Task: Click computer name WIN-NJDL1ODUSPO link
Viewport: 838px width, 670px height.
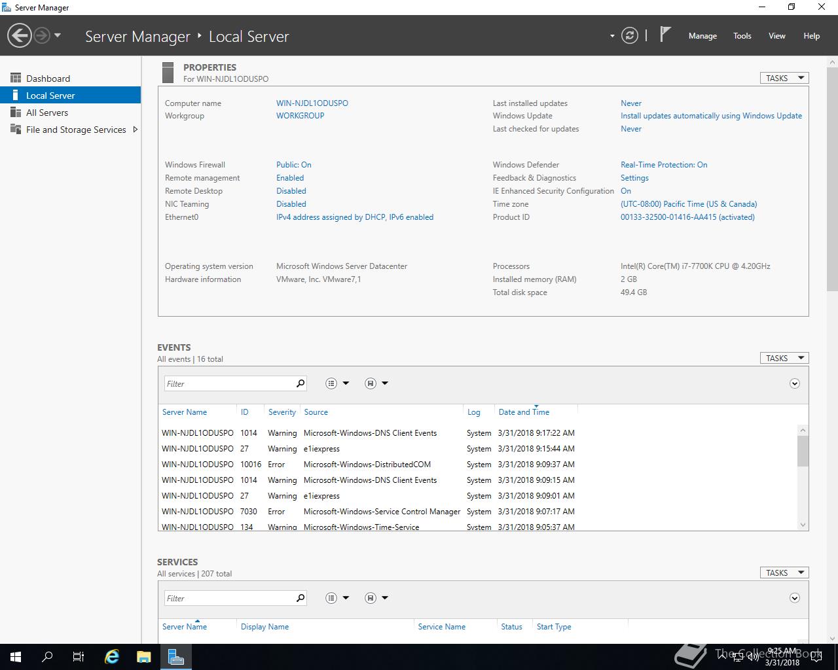Action: tap(312, 103)
